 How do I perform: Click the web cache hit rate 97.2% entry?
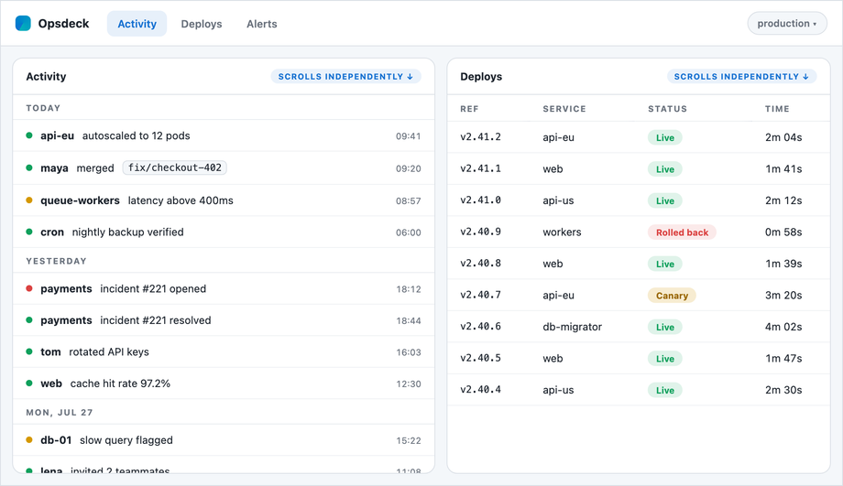pos(224,383)
